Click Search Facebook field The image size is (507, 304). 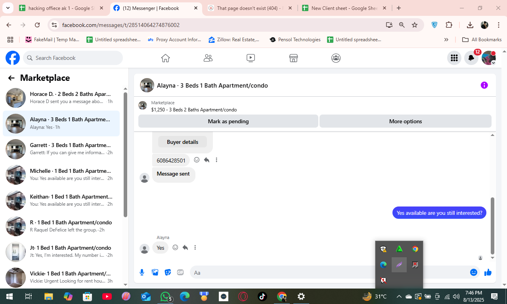[x=73, y=58]
